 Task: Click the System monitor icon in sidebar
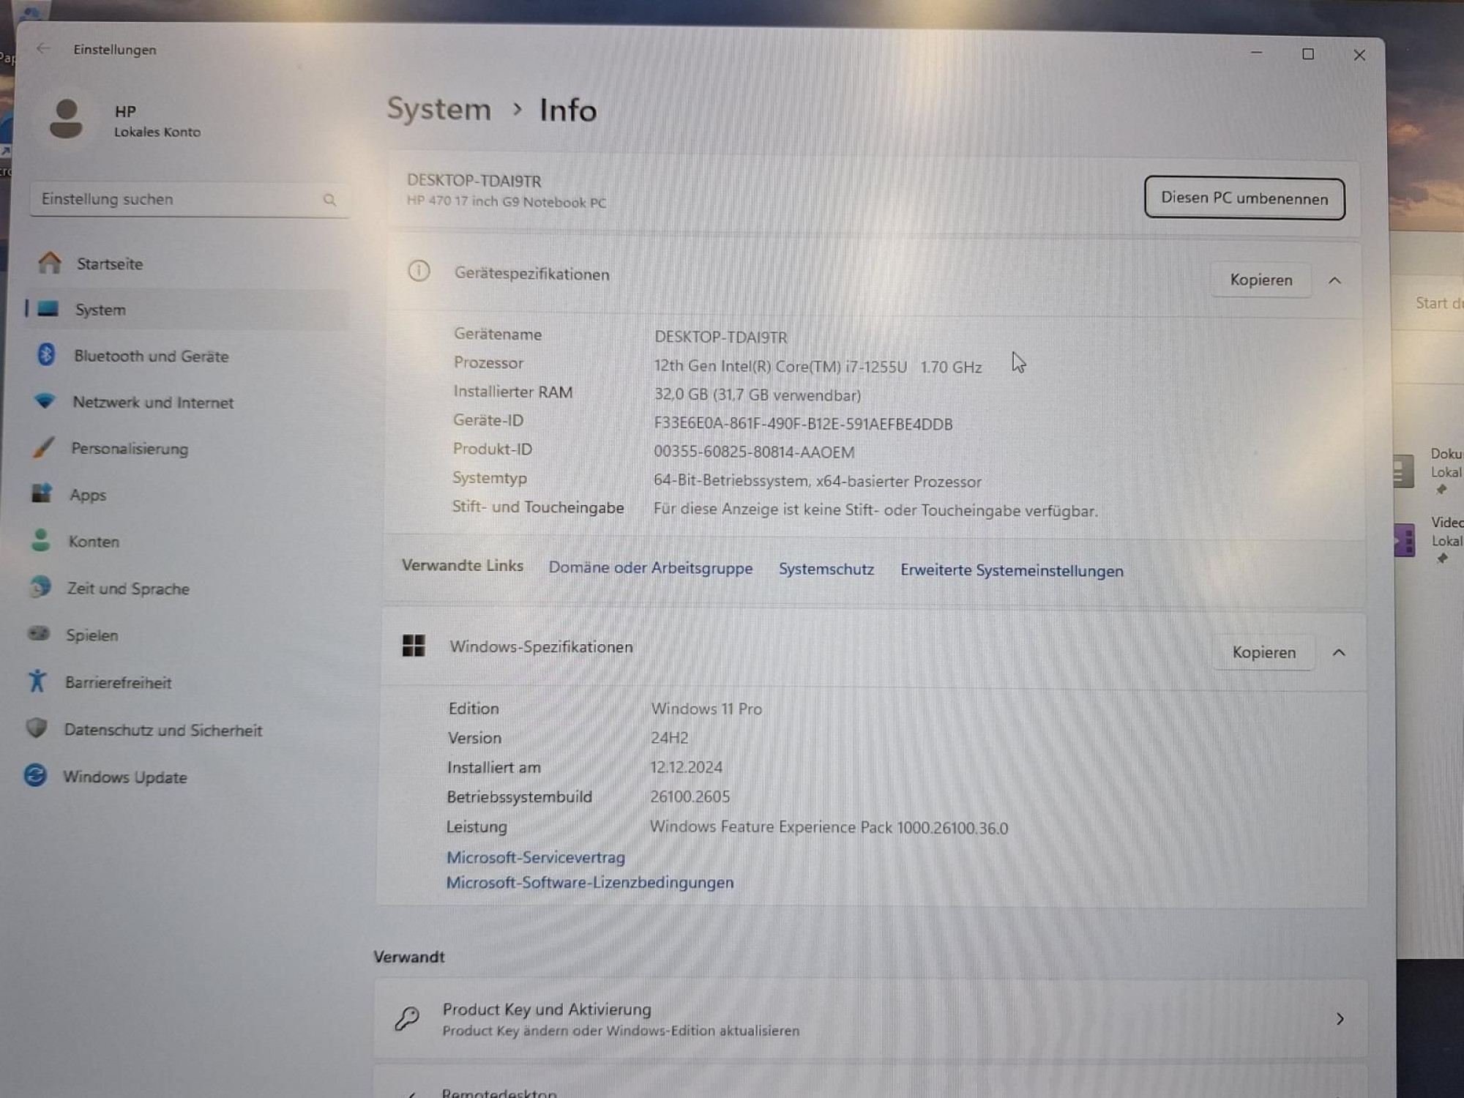tap(48, 308)
